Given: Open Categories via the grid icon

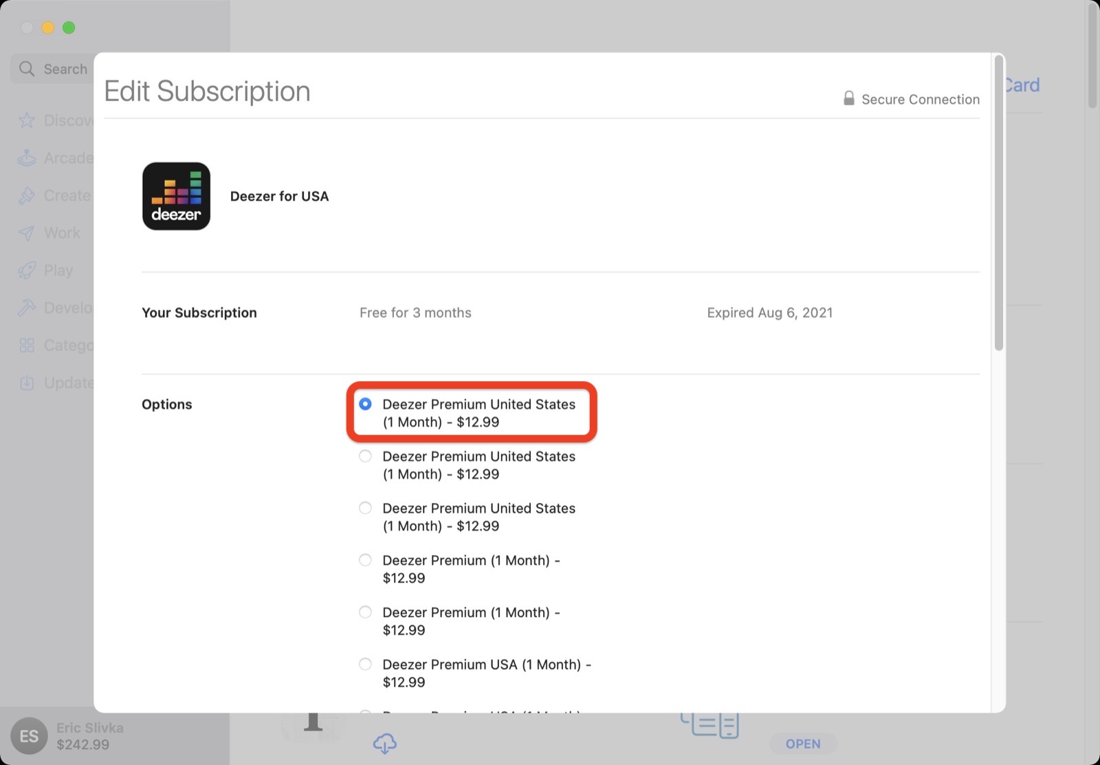Looking at the screenshot, I should [x=27, y=345].
